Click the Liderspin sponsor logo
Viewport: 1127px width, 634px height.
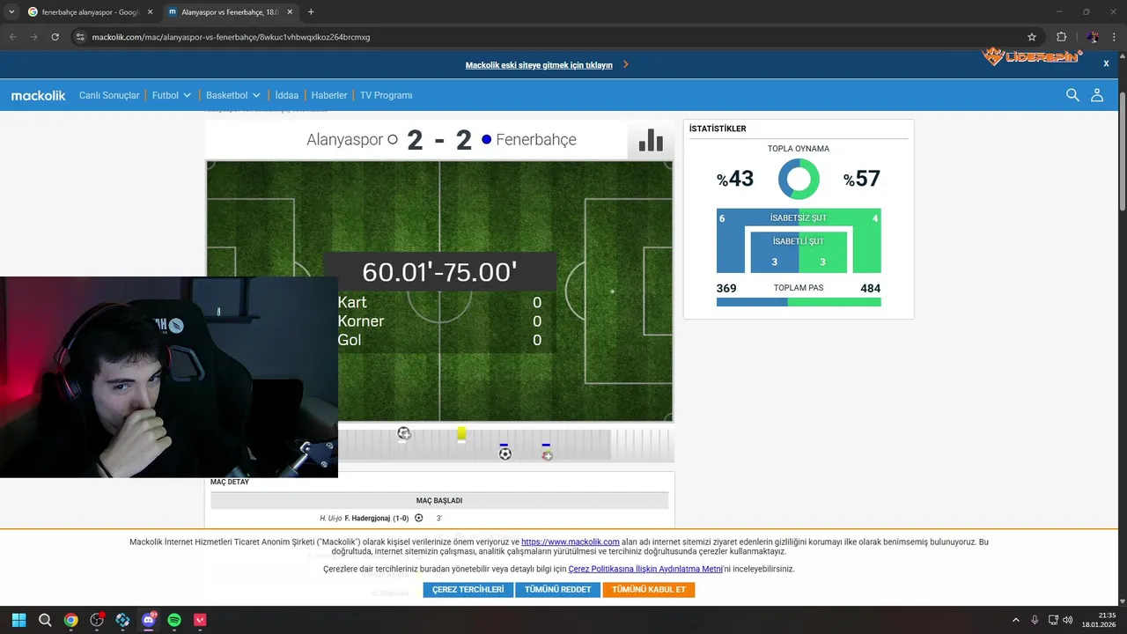click(x=1033, y=57)
